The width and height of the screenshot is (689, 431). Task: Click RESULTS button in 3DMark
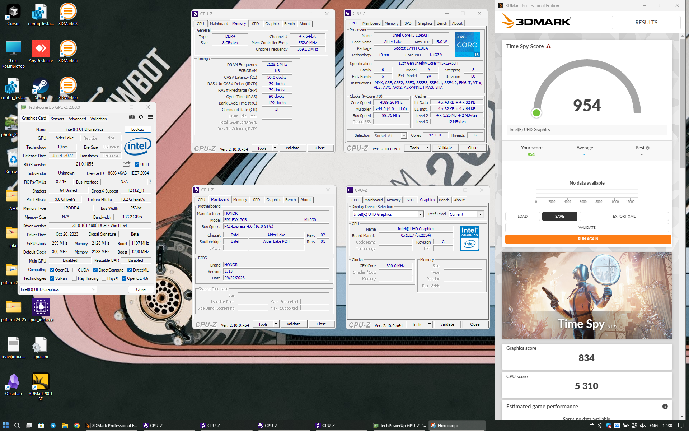tap(646, 23)
